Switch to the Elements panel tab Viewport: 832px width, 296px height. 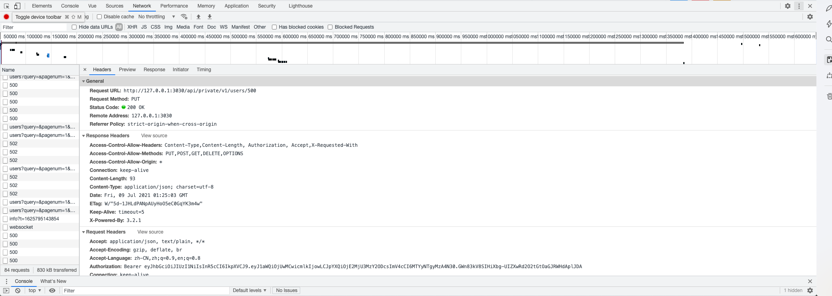click(42, 6)
